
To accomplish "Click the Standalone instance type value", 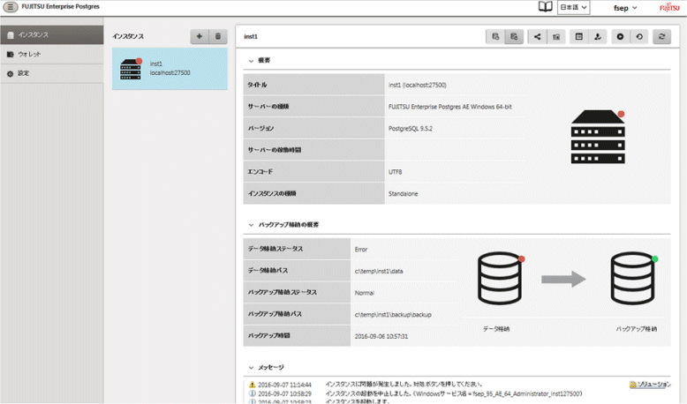I will 403,194.
